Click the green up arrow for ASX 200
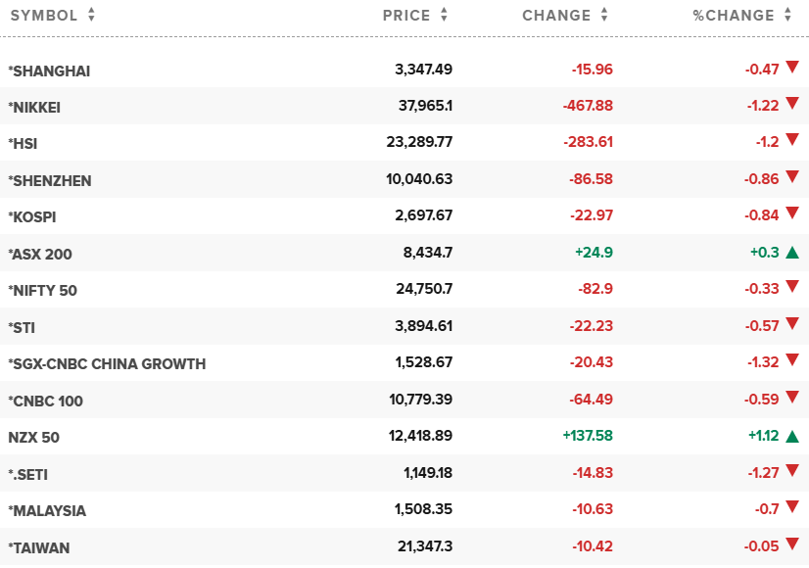 click(x=791, y=252)
